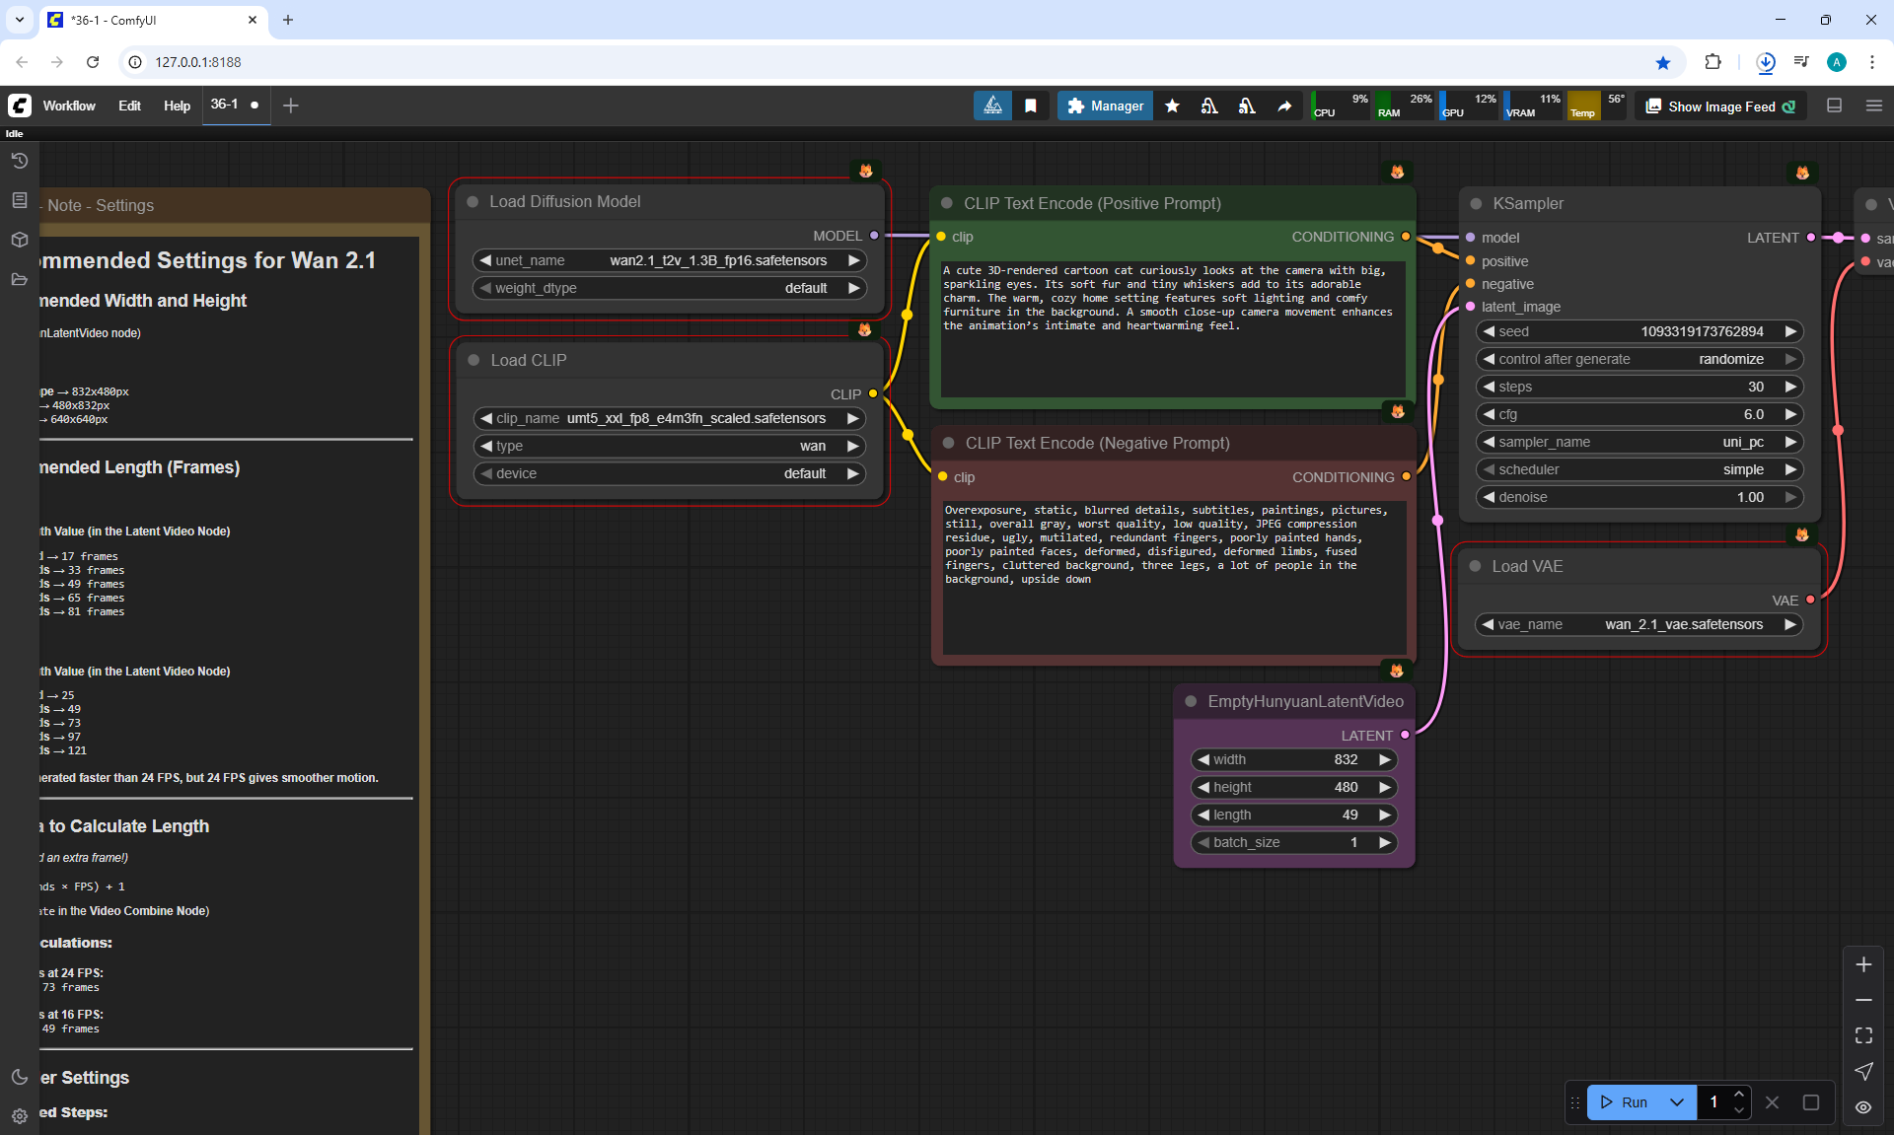Toggle the bottom panel icon
The height and width of the screenshot is (1135, 1894).
tap(1834, 106)
